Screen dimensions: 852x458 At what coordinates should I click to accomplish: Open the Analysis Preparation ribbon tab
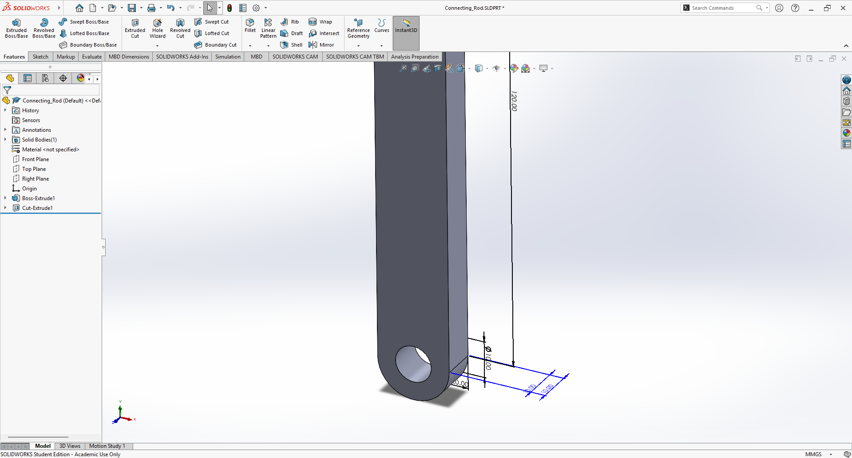pyautogui.click(x=415, y=57)
